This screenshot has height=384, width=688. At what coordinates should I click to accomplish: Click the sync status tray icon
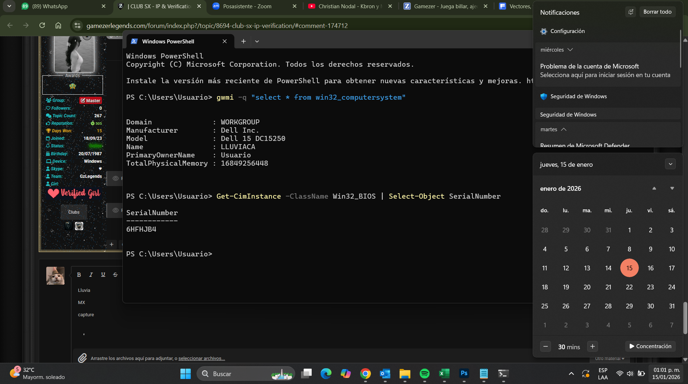click(586, 374)
